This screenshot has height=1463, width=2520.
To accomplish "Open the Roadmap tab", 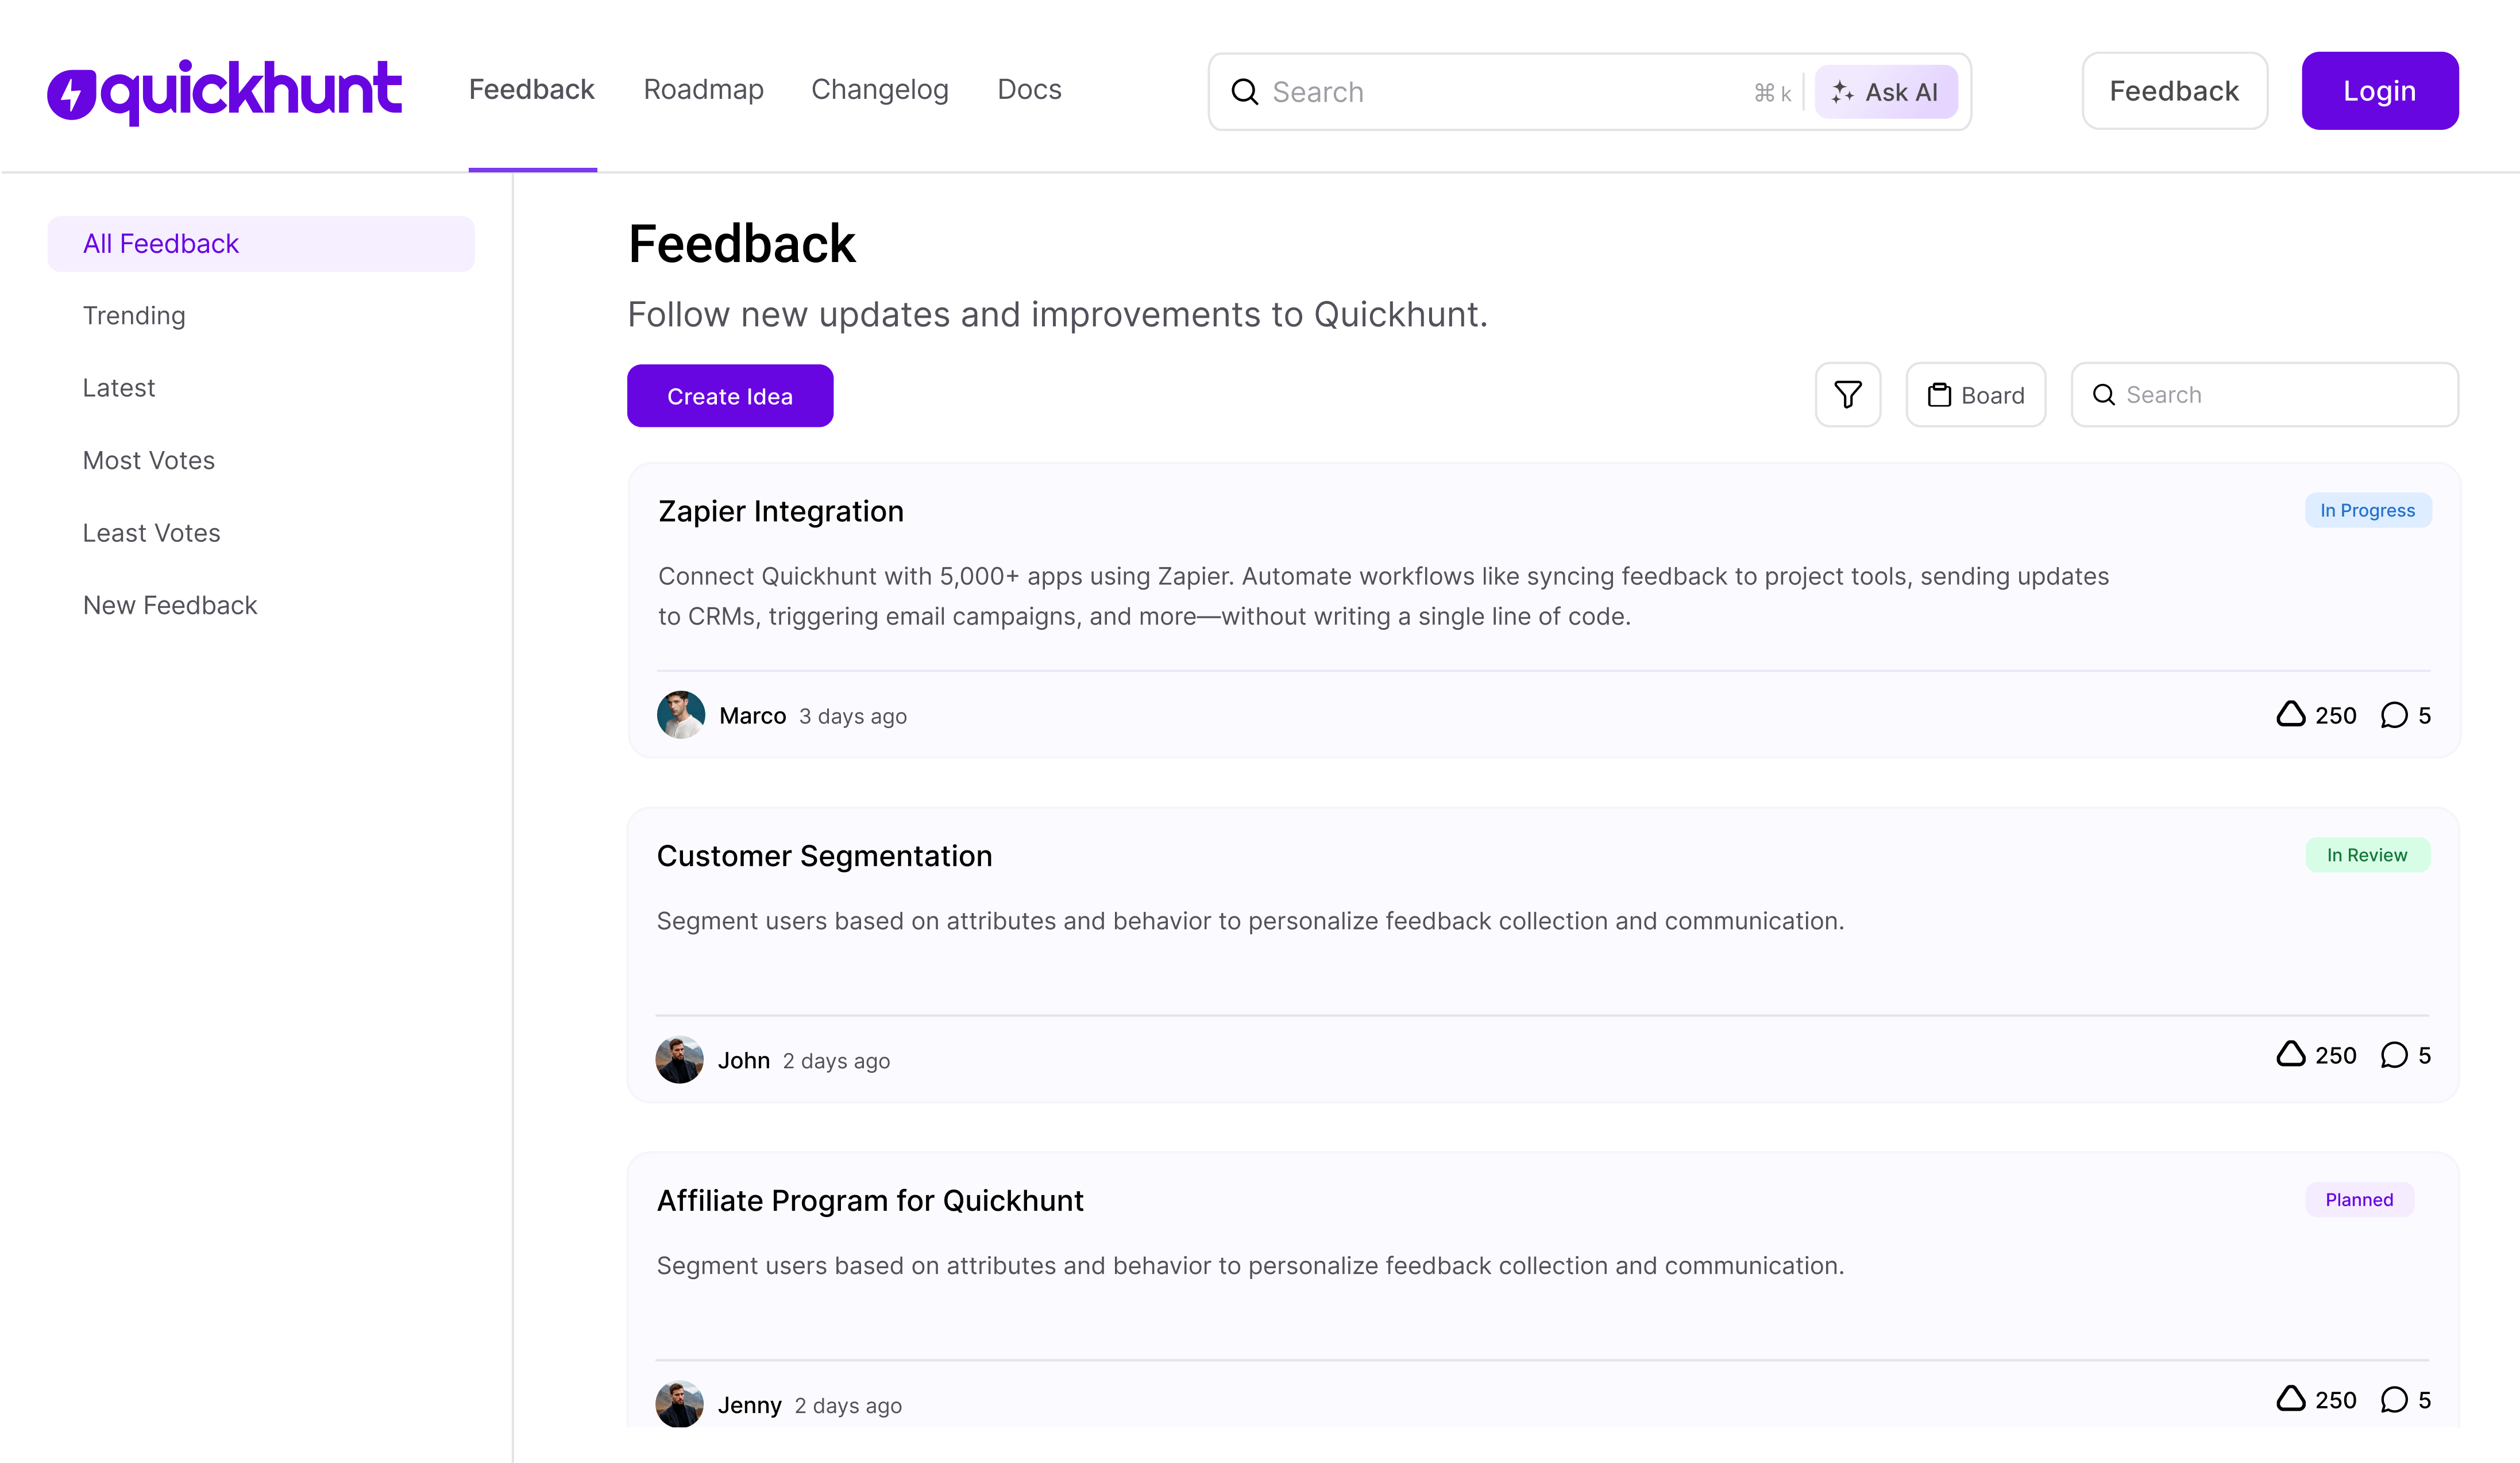I will click(704, 90).
